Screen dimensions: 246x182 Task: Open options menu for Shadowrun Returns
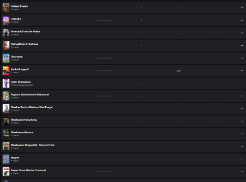pyautogui.click(x=242, y=134)
